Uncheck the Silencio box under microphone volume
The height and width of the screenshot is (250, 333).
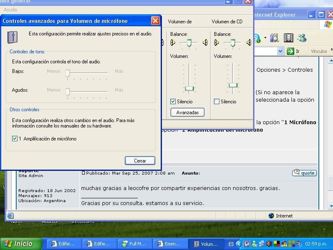click(x=173, y=101)
